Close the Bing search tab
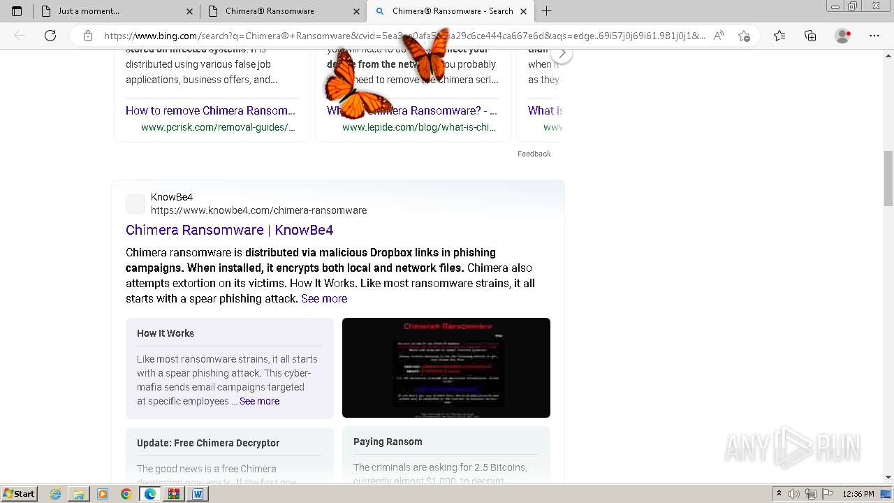This screenshot has width=894, height=503. [524, 11]
